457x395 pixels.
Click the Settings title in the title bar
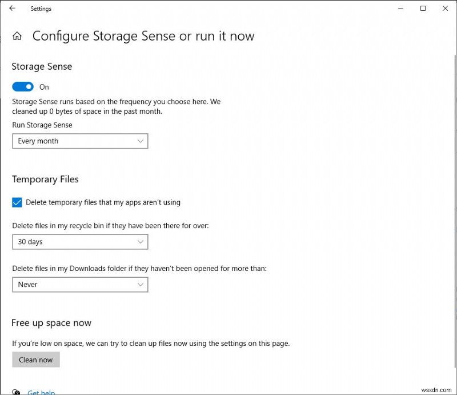click(41, 9)
